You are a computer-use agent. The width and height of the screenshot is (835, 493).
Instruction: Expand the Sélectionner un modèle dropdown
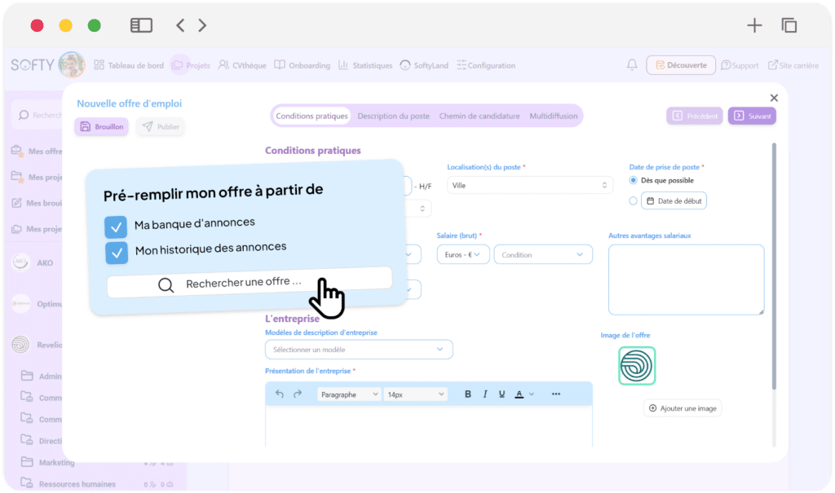359,350
